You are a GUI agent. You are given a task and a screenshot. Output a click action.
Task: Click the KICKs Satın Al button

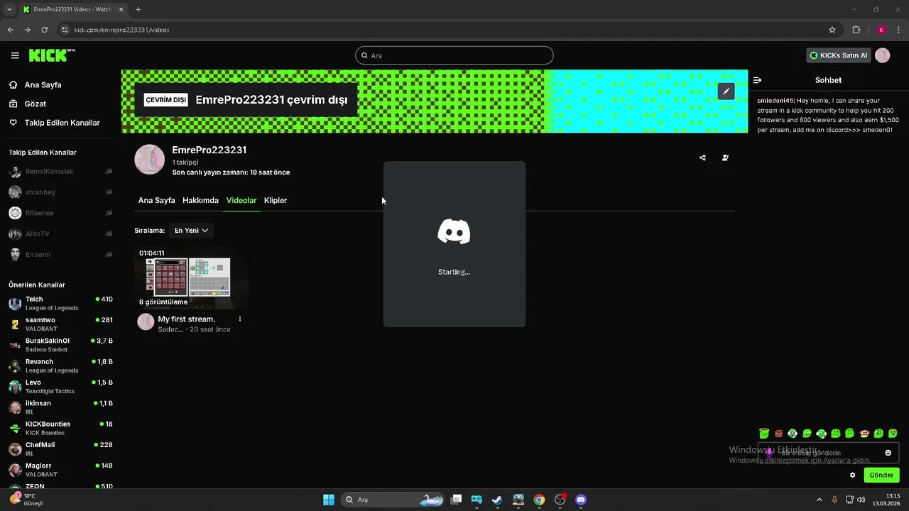tap(839, 55)
